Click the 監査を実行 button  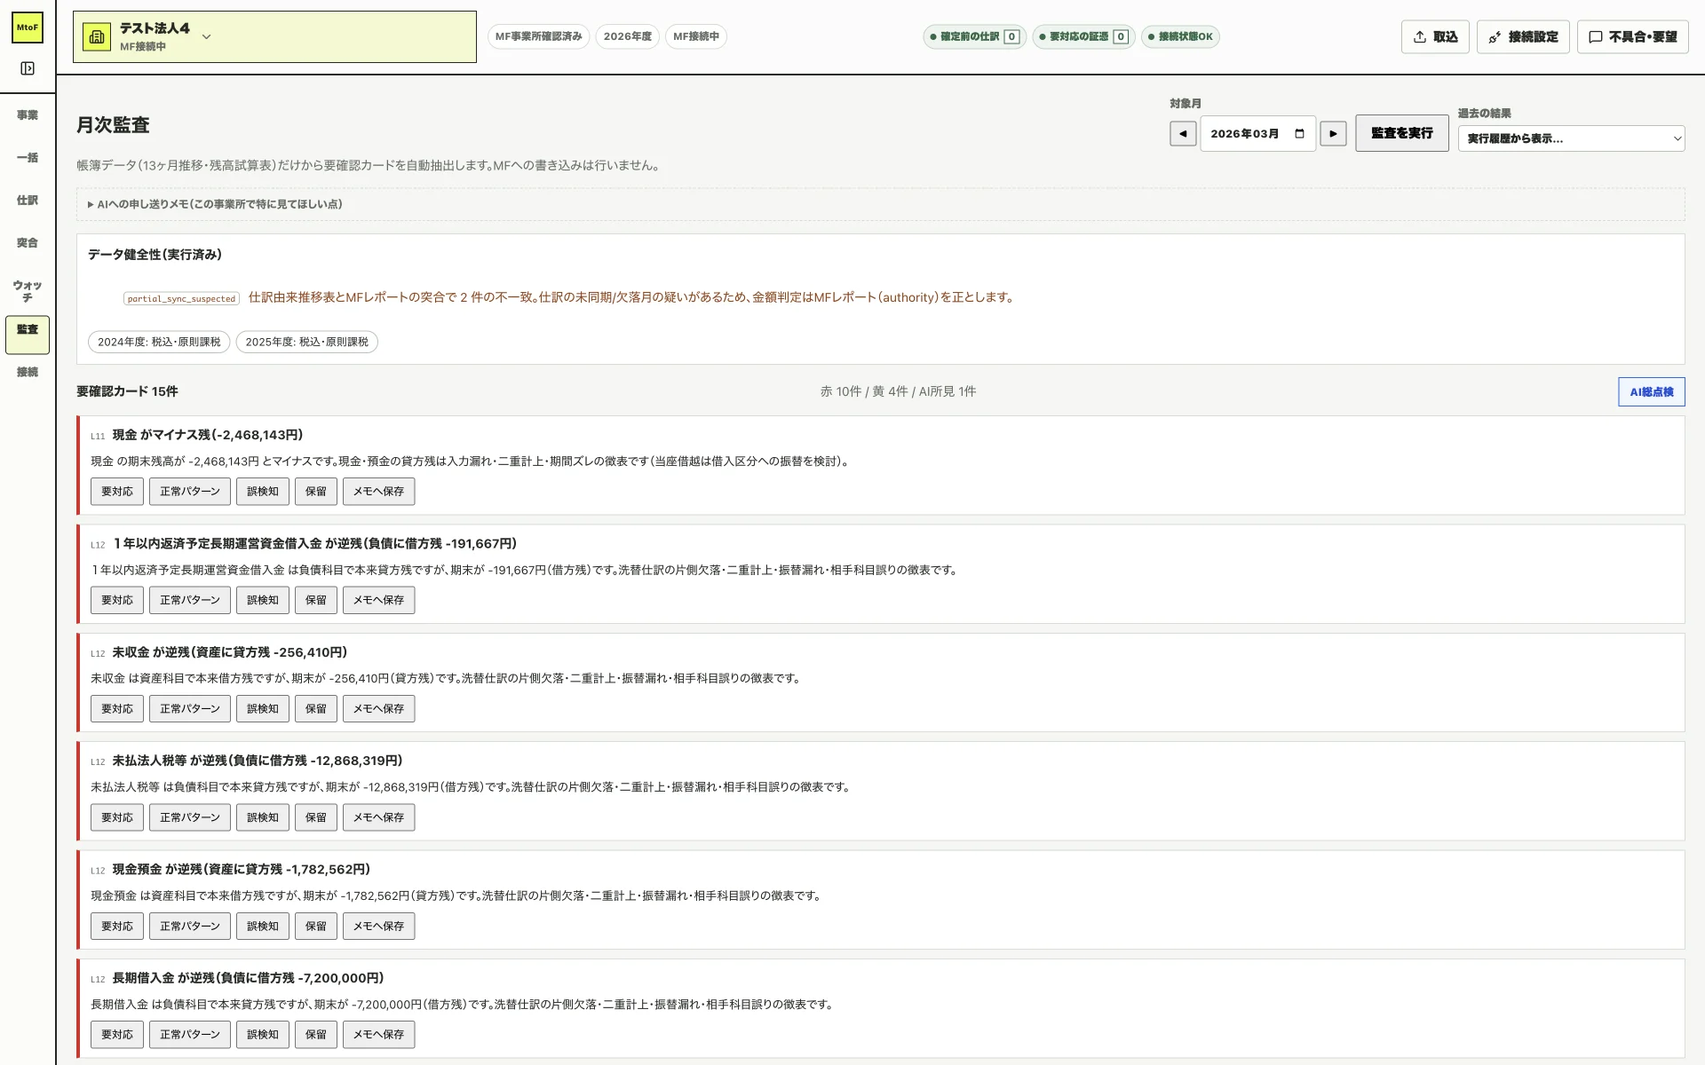pos(1401,133)
